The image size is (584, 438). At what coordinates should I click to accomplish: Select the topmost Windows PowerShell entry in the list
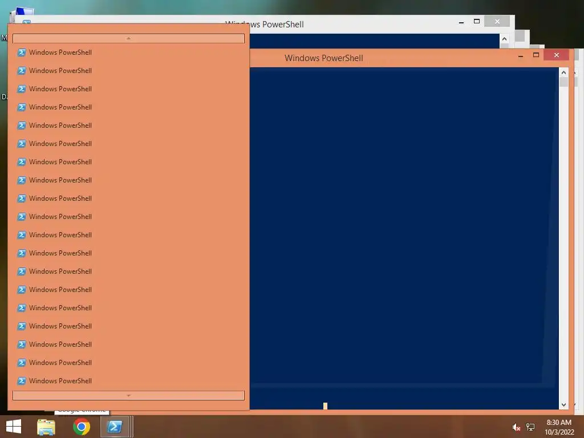coord(128,52)
